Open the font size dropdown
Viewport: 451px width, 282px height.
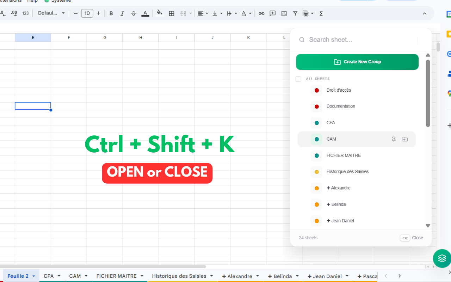point(87,13)
